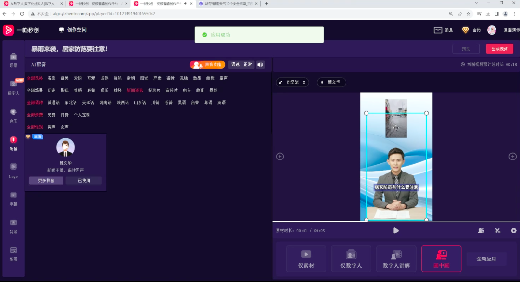
Task: Bookmark page with star icon
Action: coord(468,14)
